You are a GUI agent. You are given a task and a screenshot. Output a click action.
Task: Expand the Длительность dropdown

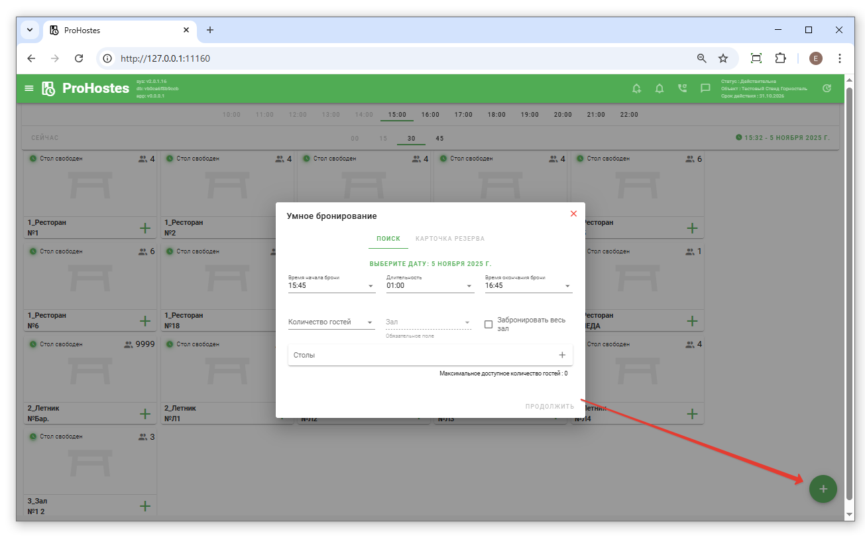(430, 286)
